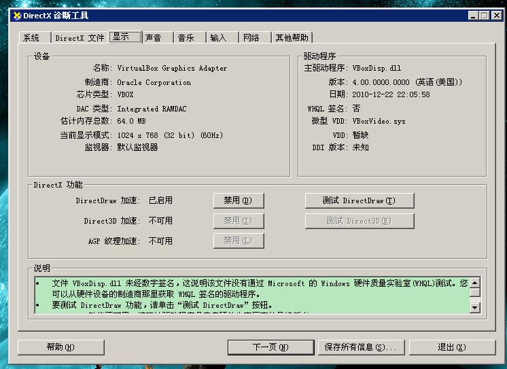Click display mode 1024 x 768 text
The height and width of the screenshot is (369, 507).
[x=170, y=135]
